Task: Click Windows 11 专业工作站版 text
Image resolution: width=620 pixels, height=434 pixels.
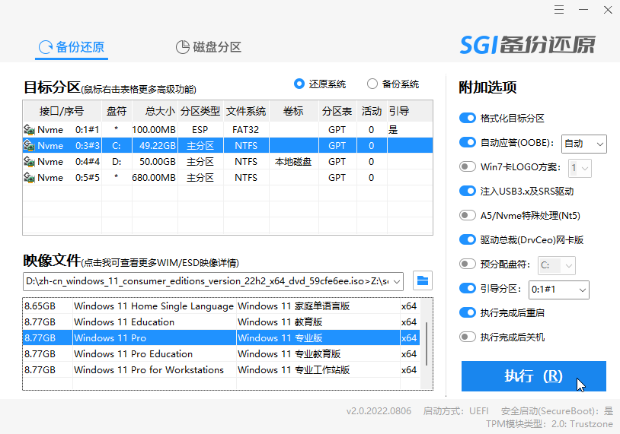Action: pyautogui.click(x=293, y=370)
